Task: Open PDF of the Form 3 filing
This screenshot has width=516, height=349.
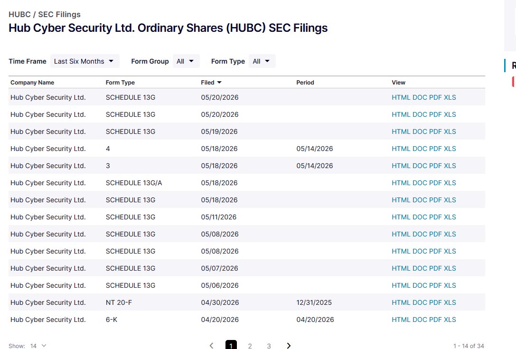Action: pos(435,166)
